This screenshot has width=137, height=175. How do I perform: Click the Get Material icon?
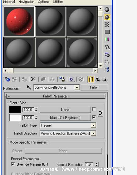7,79
